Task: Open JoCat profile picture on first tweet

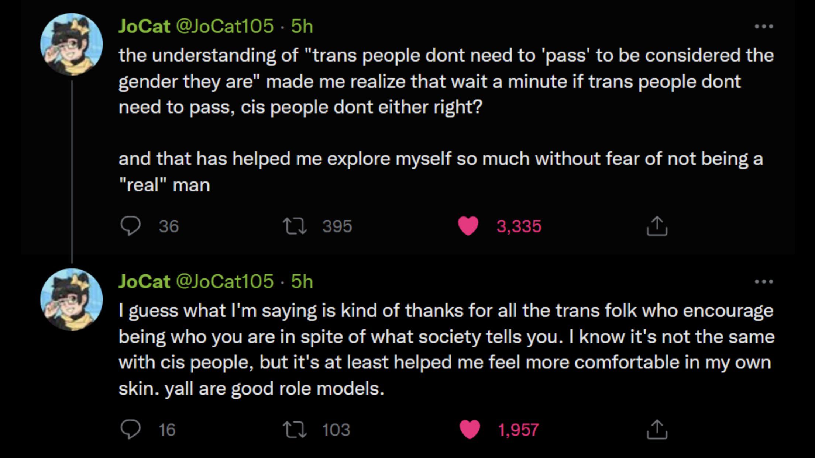Action: (72, 44)
